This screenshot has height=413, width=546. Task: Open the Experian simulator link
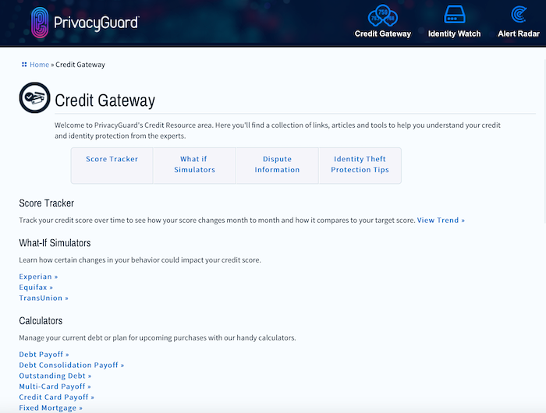[x=38, y=277]
